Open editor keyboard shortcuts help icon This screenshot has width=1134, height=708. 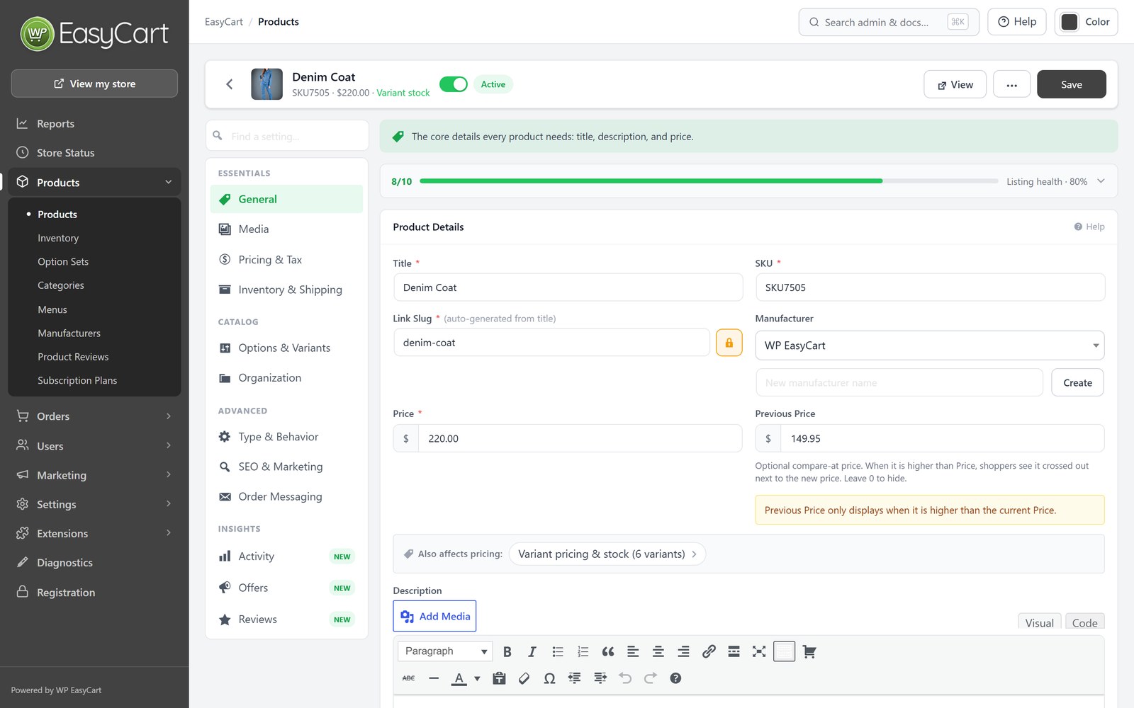coord(675,678)
